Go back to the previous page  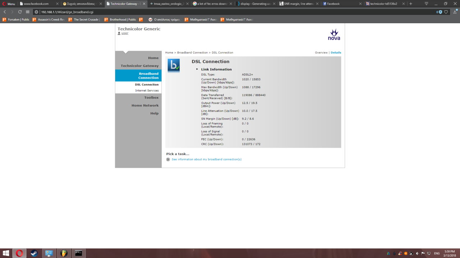point(5,12)
